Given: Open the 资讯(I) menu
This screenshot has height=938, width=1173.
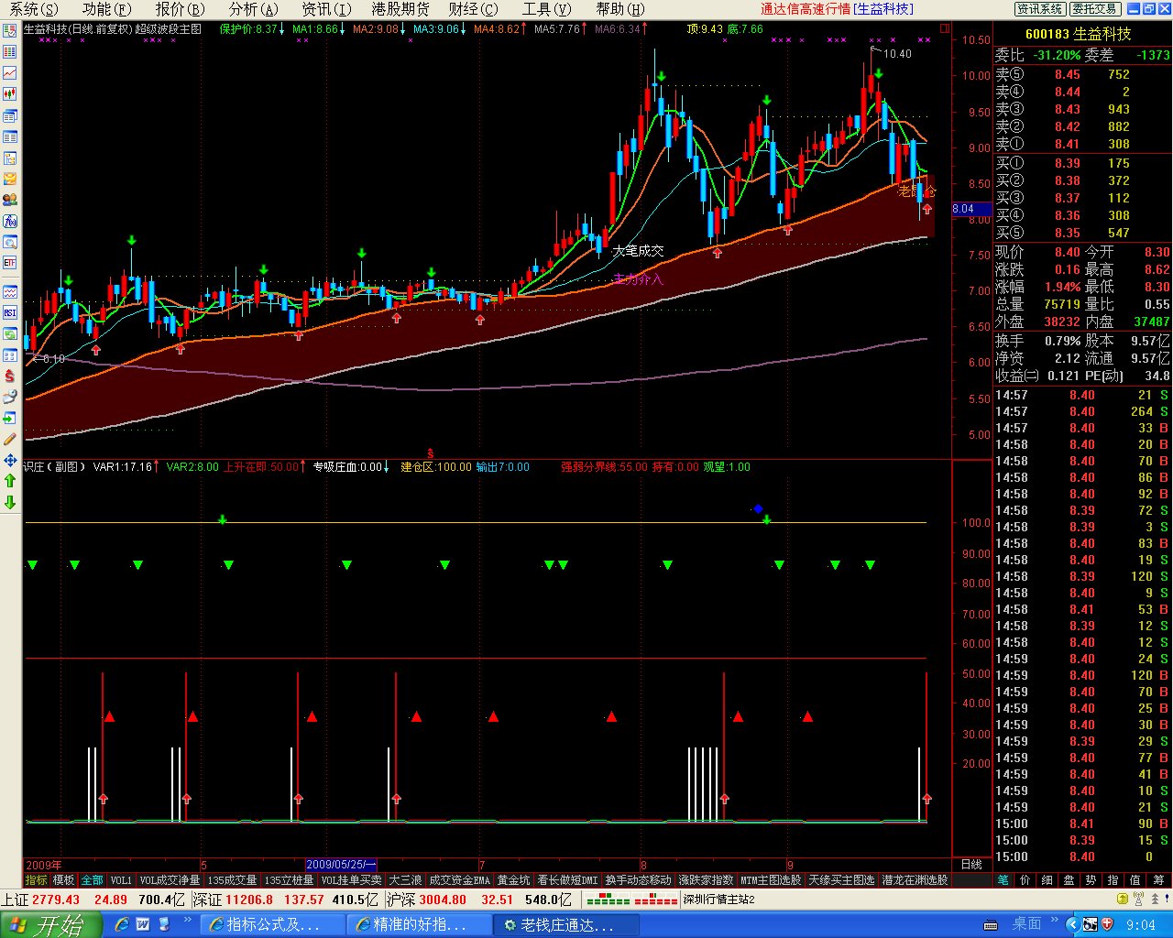Looking at the screenshot, I should (x=327, y=9).
